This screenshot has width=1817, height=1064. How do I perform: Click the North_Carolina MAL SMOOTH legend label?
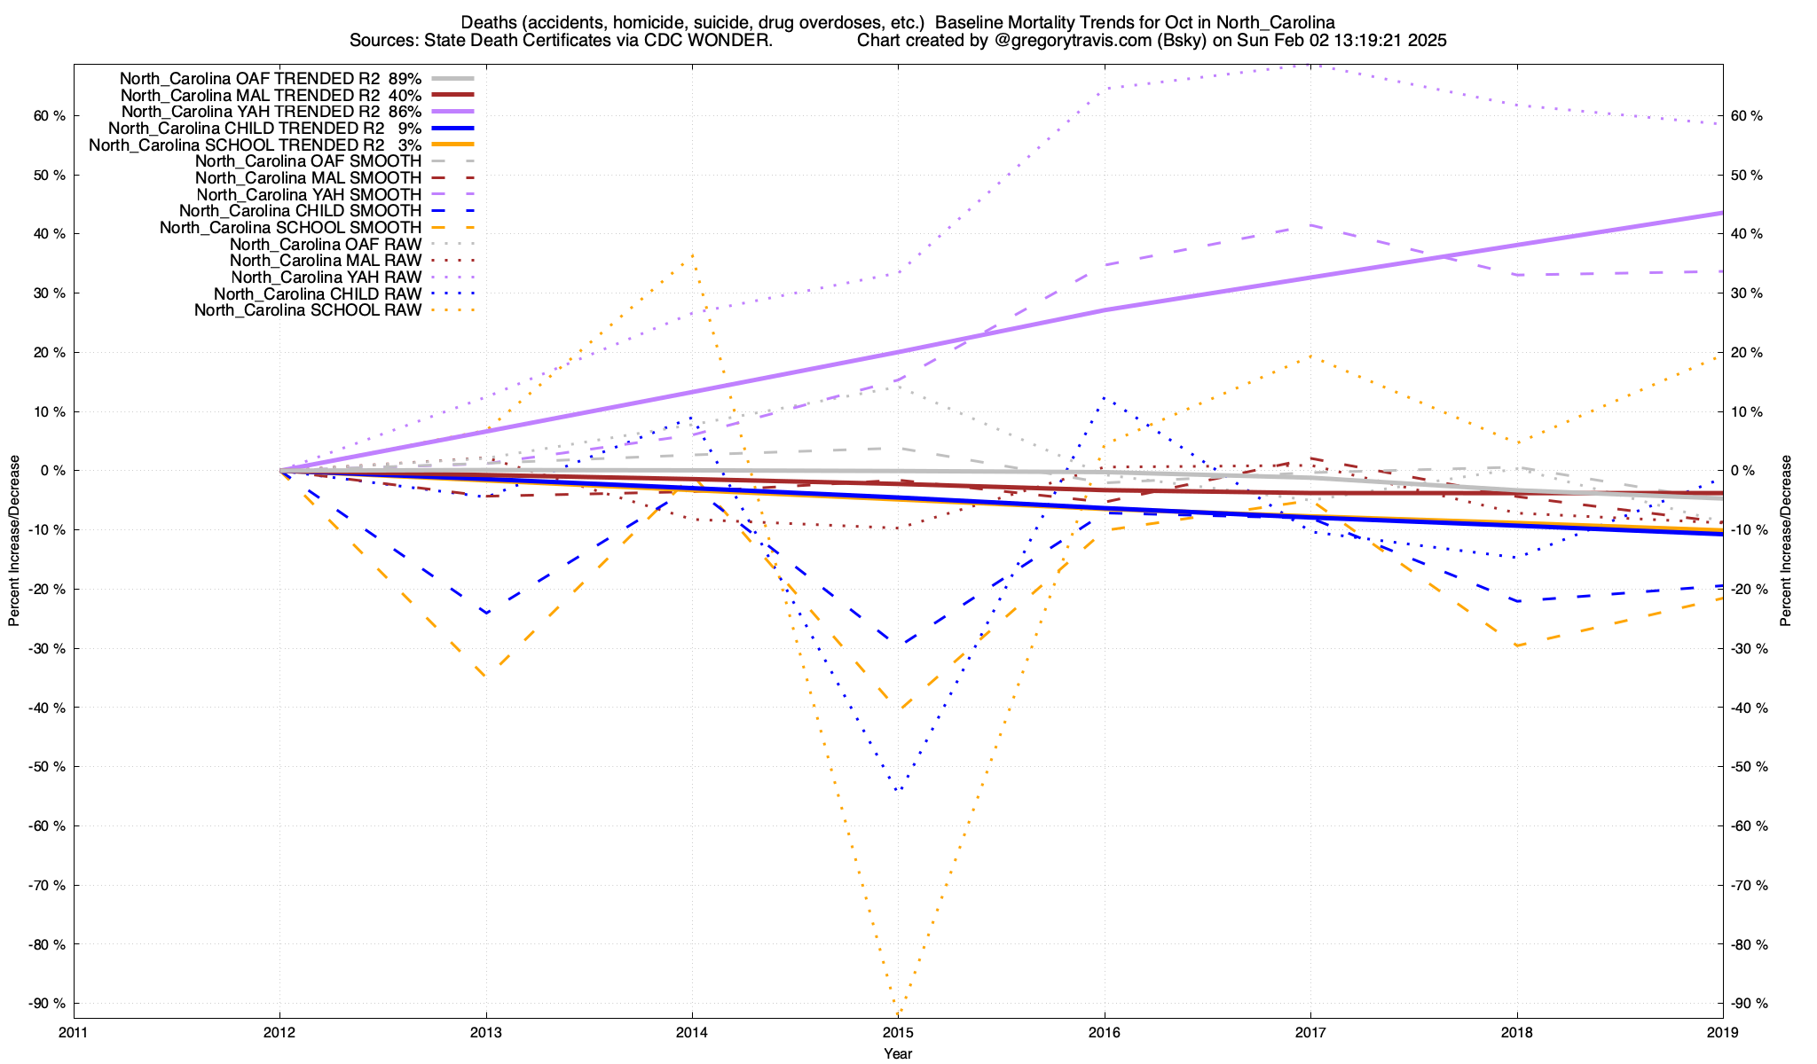[308, 178]
